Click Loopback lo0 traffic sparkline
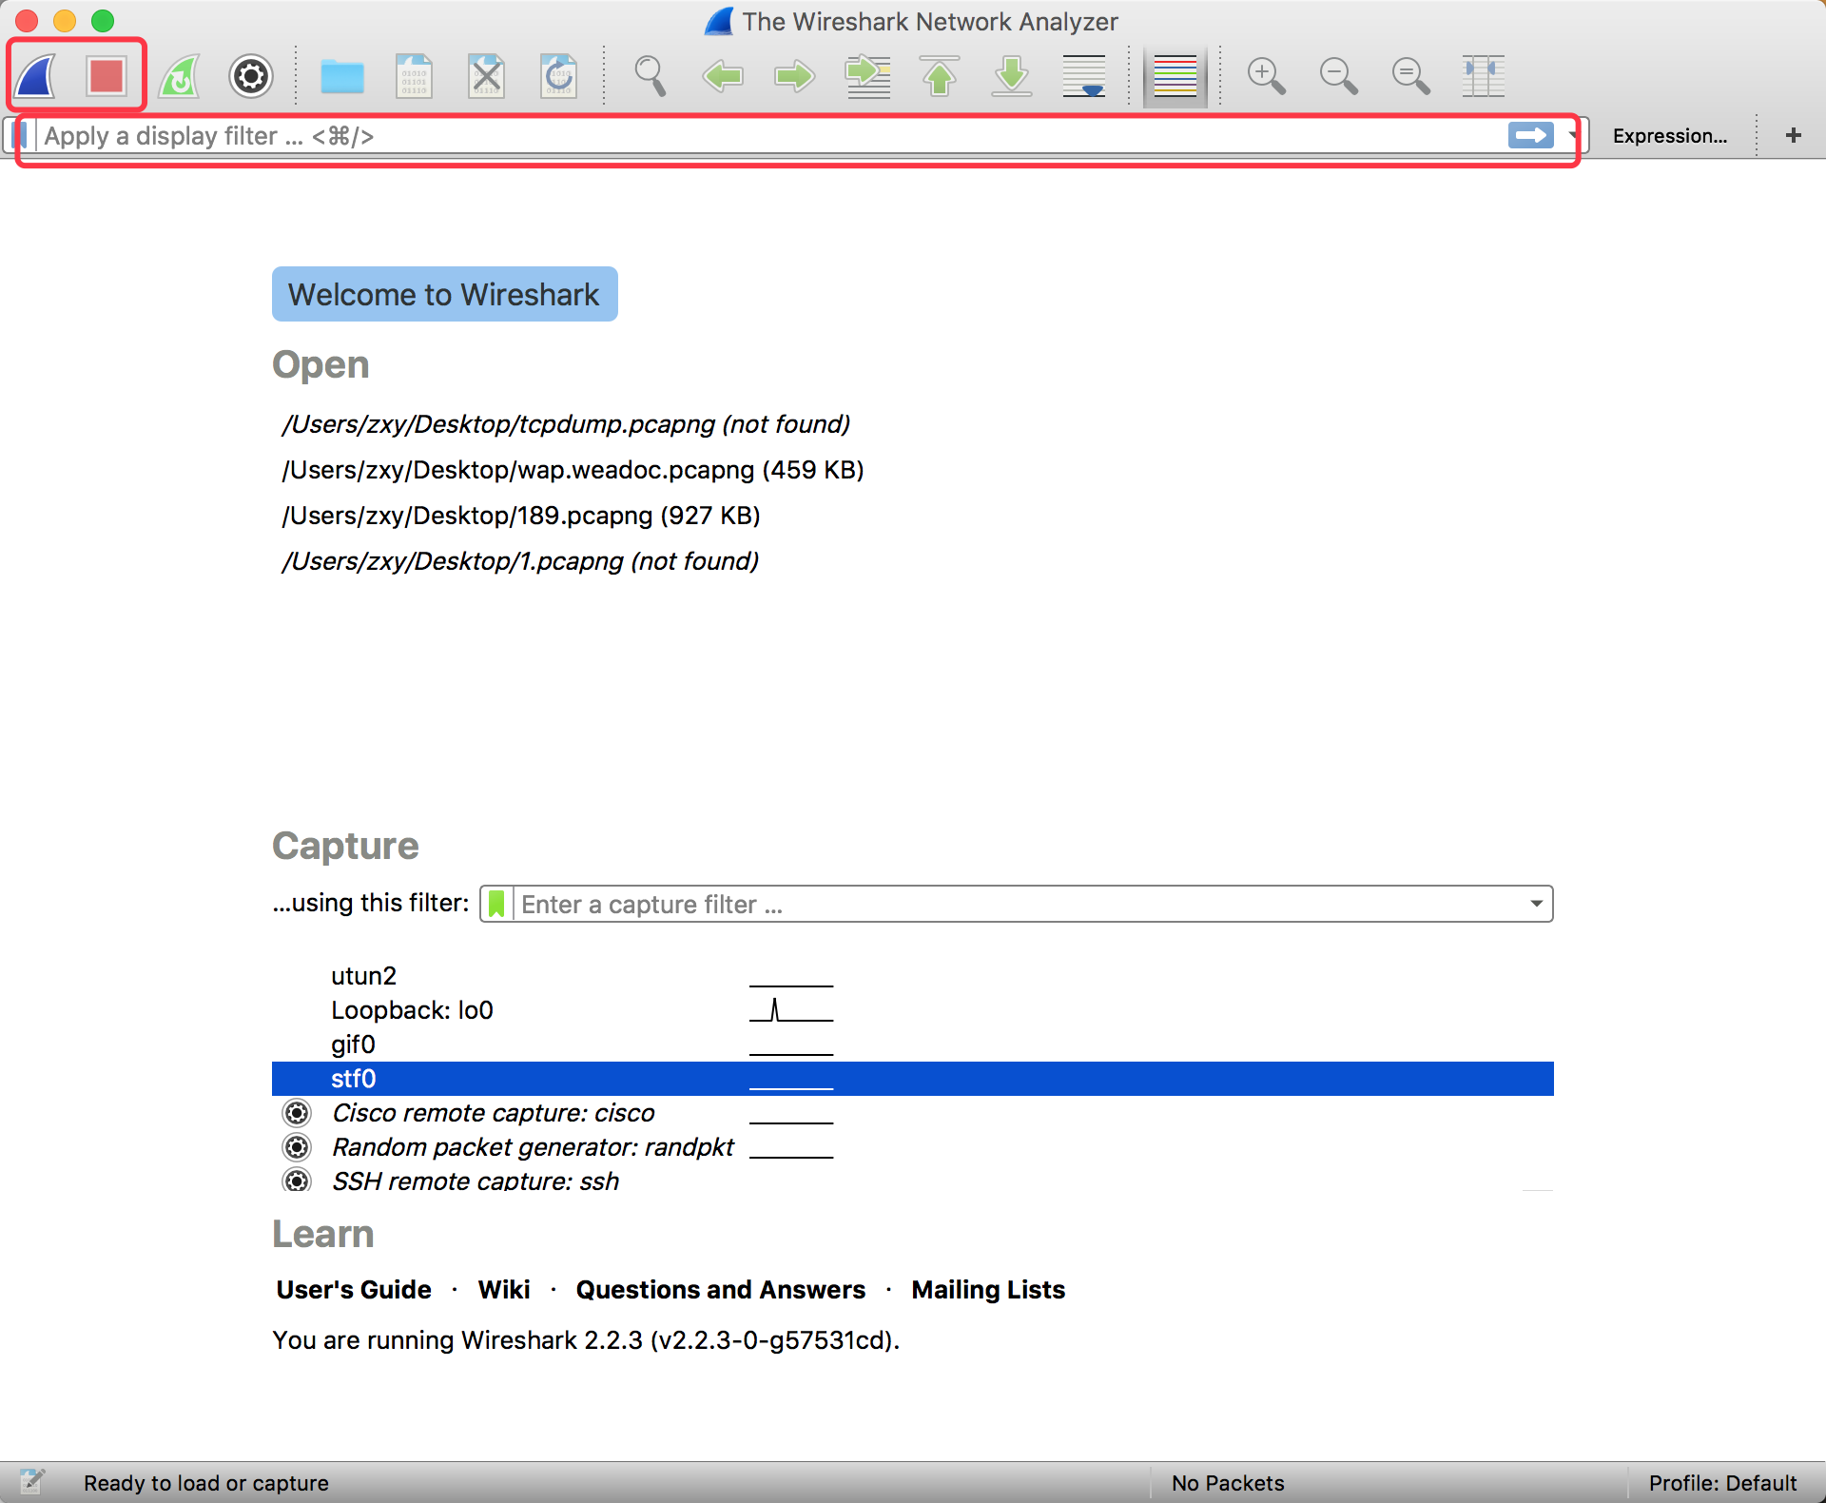This screenshot has width=1826, height=1503. click(791, 1010)
